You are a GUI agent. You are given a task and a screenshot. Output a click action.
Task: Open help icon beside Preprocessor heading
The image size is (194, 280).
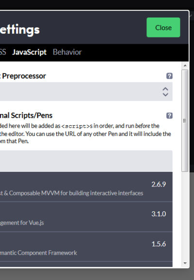pyautogui.click(x=169, y=76)
